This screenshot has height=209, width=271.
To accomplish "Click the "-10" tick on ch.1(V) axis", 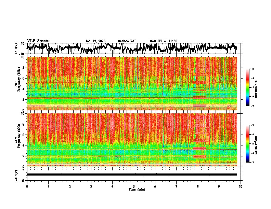I will 22,54.
